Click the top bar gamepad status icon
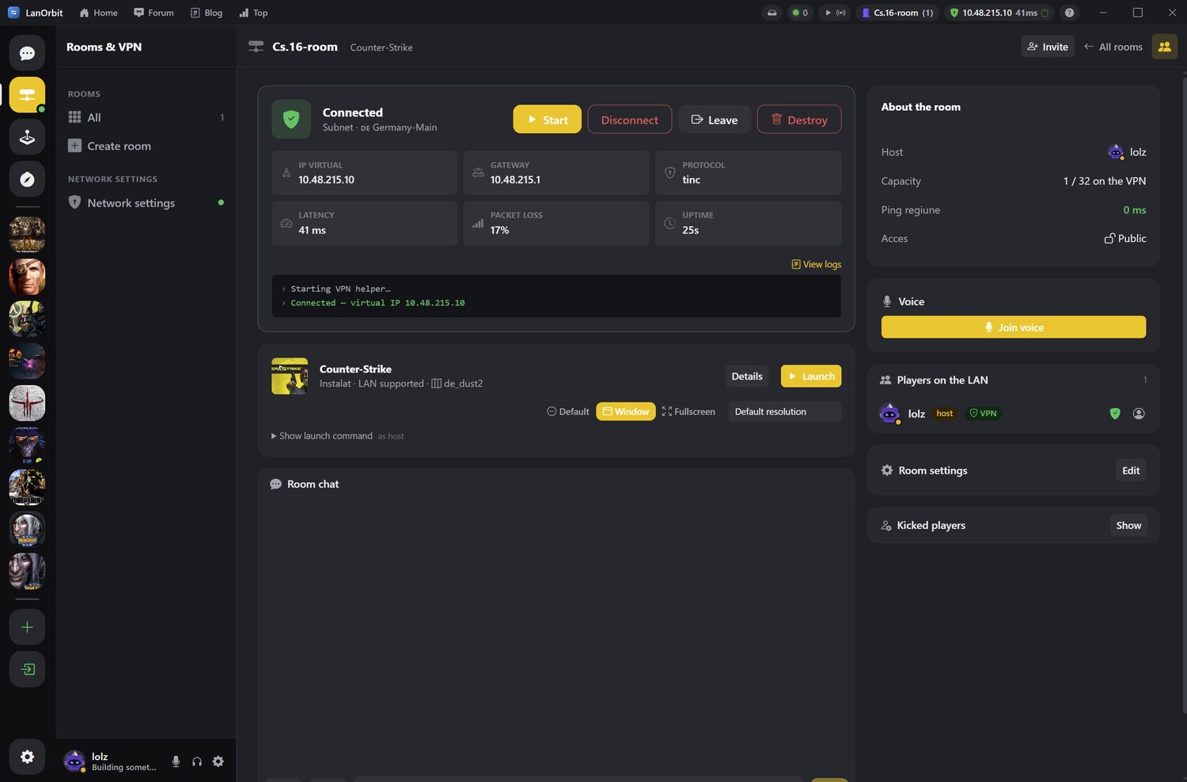 (772, 13)
